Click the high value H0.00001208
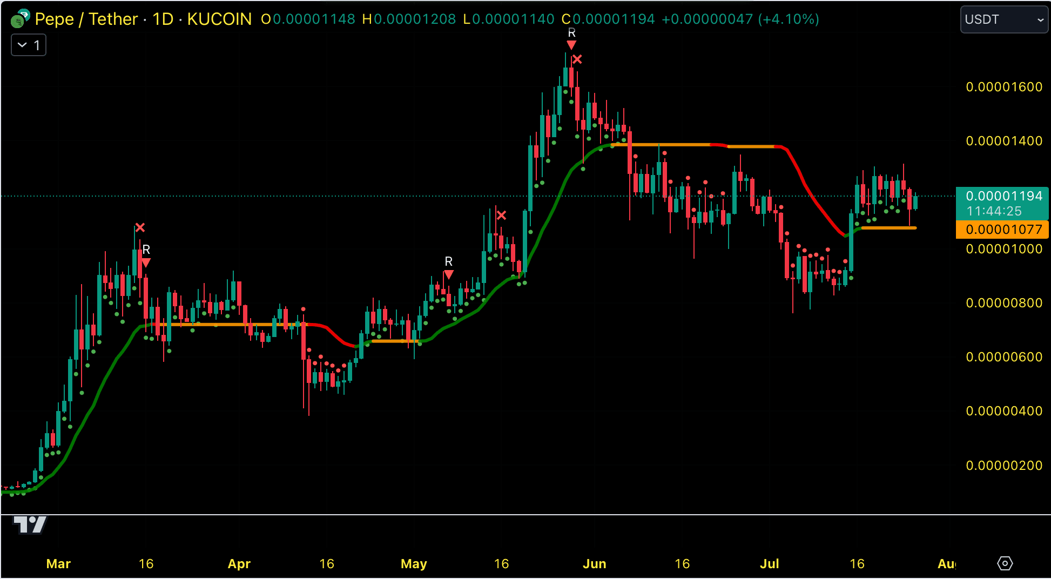The image size is (1051, 579). (409, 19)
